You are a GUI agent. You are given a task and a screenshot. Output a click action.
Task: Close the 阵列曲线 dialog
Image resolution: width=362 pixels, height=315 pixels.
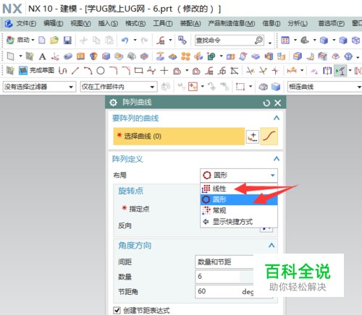pyautogui.click(x=278, y=103)
